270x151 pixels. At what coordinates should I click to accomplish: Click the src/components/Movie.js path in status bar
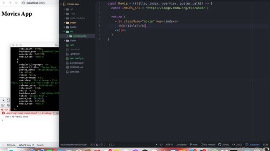[73, 145]
